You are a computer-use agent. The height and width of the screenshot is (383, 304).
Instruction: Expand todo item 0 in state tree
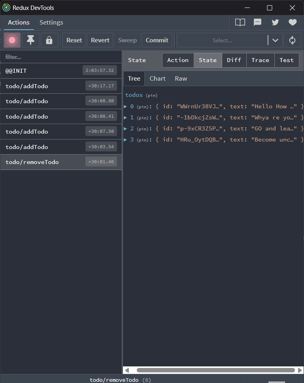click(x=125, y=106)
